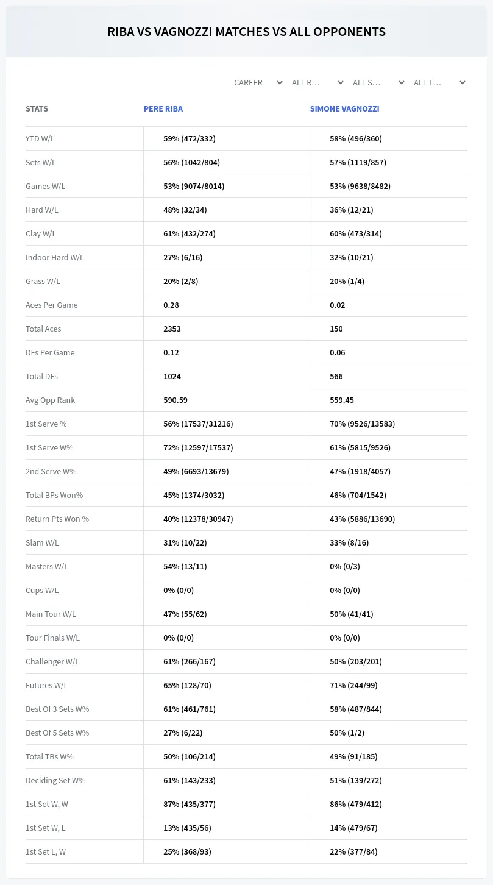
Task: Click Vagnozzi's 1st Serve % value
Action: point(362,424)
